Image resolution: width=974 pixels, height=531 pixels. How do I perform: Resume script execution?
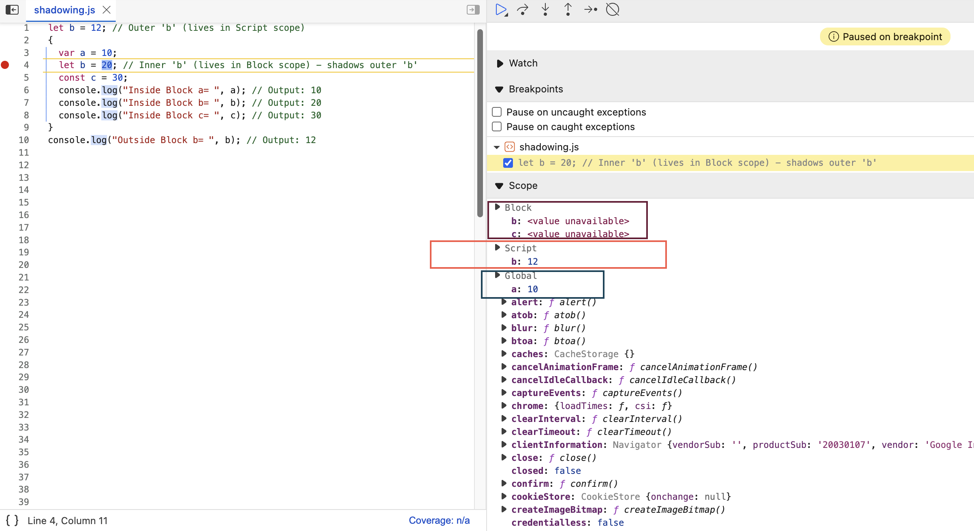[501, 10]
